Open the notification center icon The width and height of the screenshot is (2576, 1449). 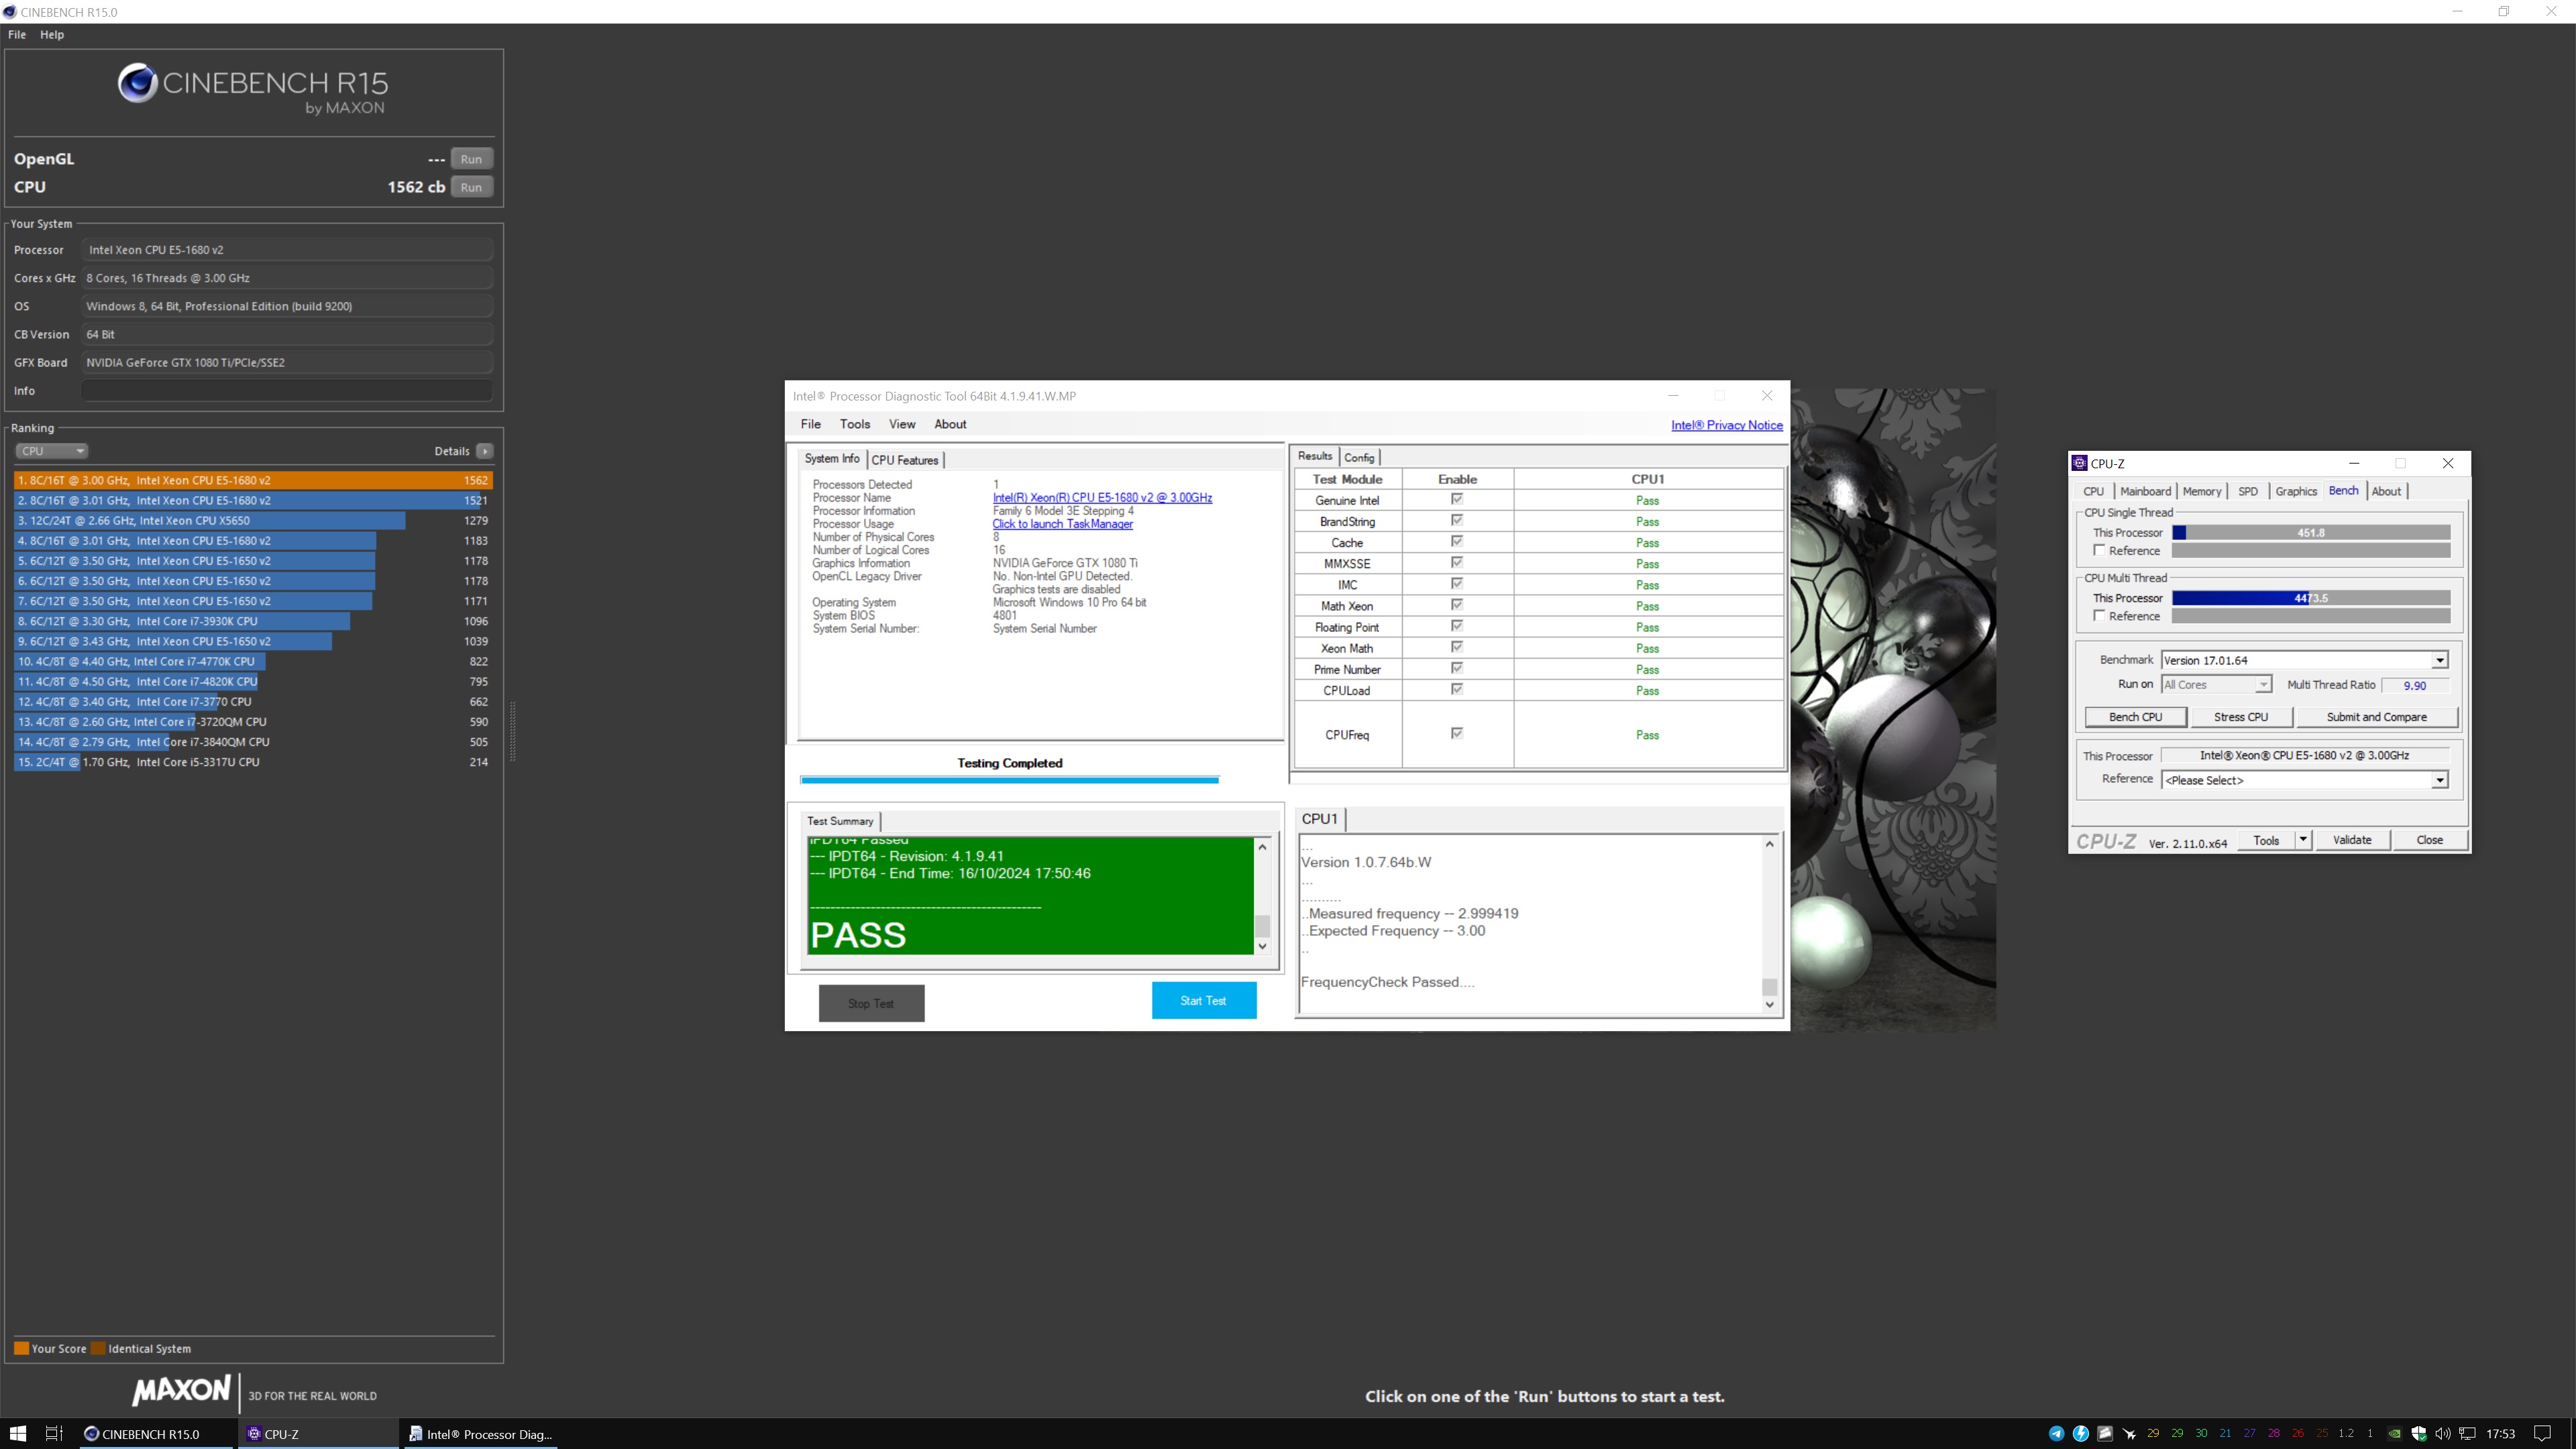[2543, 1433]
